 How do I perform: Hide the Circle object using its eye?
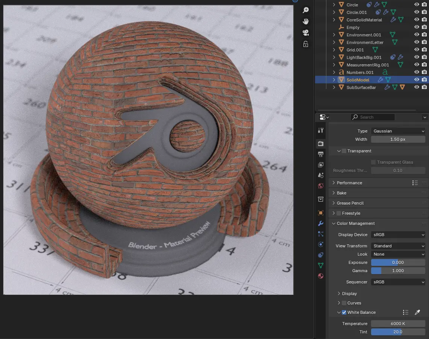[417, 5]
